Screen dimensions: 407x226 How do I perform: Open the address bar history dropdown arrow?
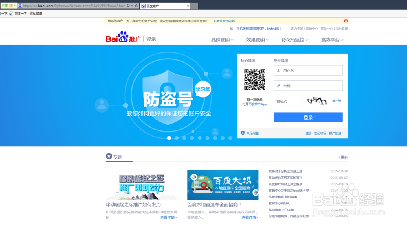click(x=132, y=5)
